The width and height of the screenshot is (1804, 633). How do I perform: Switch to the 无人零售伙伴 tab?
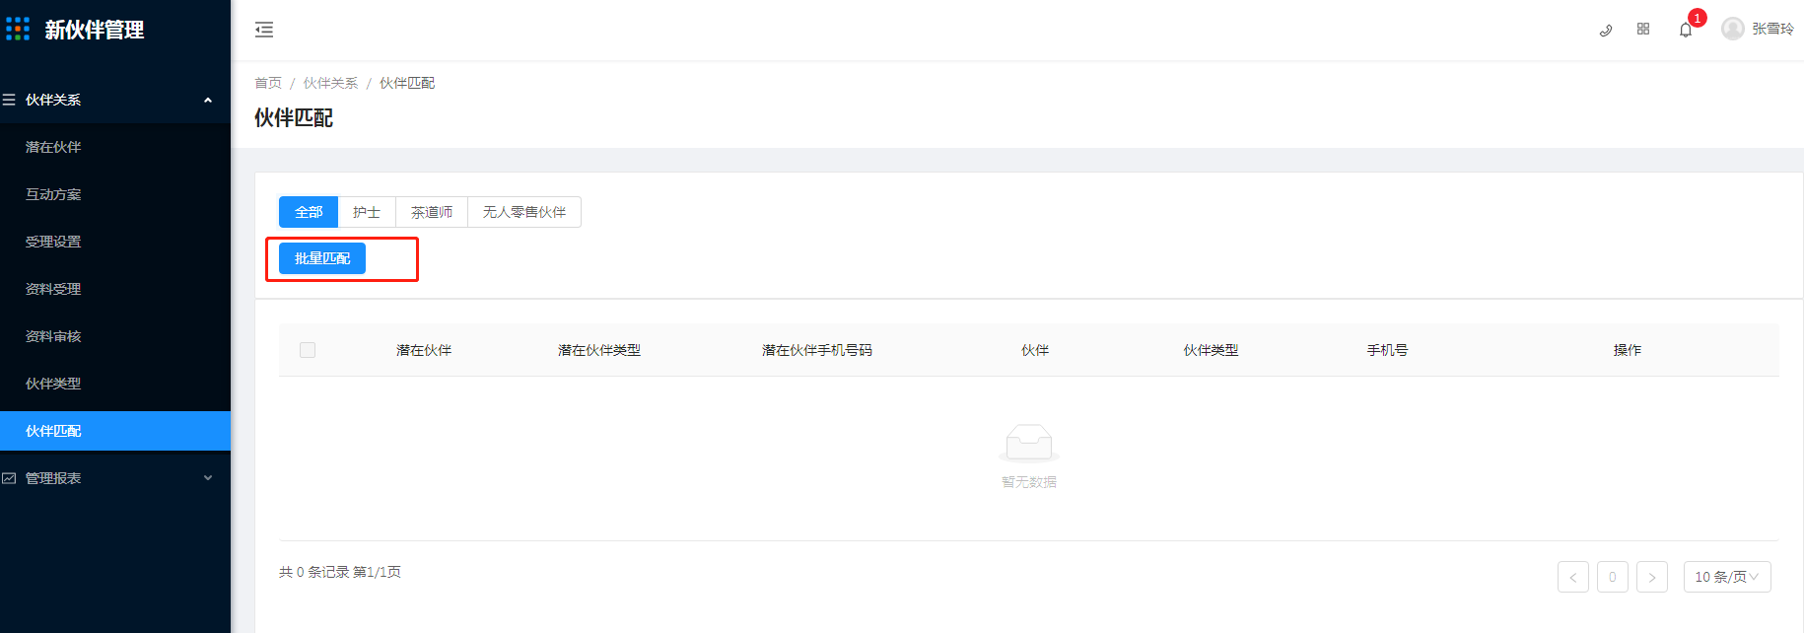click(524, 212)
